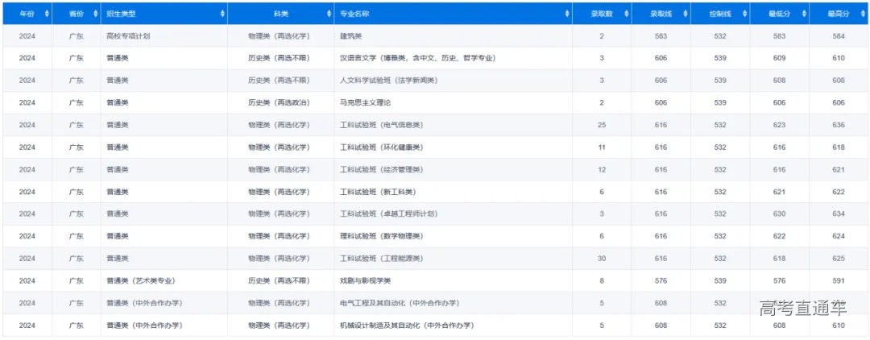Click the 普通类（艺术类专业） admission type cell
Image resolution: width=870 pixels, height=340 pixels.
[x=140, y=280]
